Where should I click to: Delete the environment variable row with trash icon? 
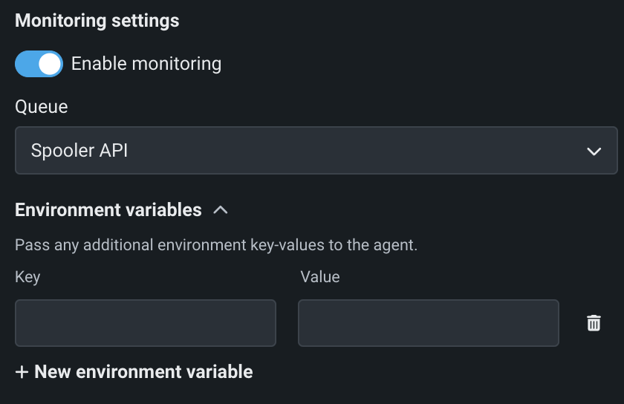(x=594, y=323)
